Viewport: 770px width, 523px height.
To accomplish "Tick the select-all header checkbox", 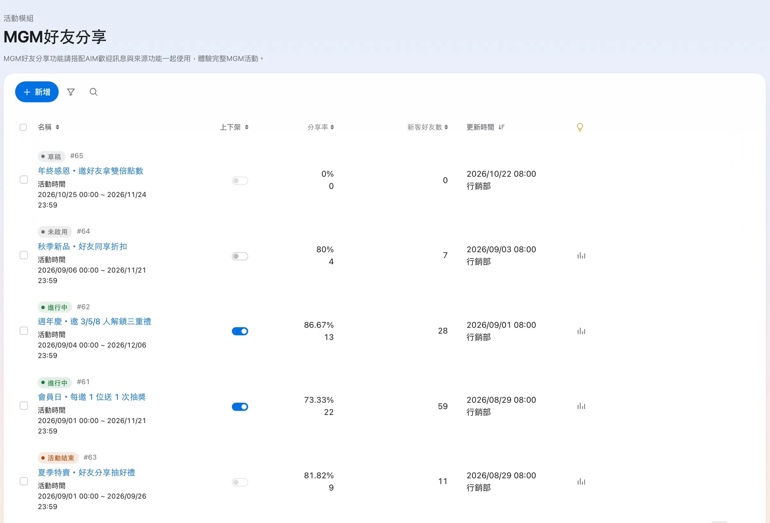I will click(23, 127).
